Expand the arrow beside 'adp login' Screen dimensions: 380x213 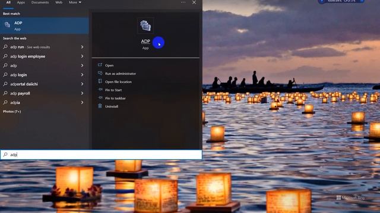(82, 75)
